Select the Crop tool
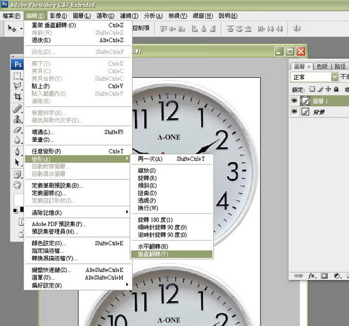Screen dimensions: 349x326 point(17,96)
